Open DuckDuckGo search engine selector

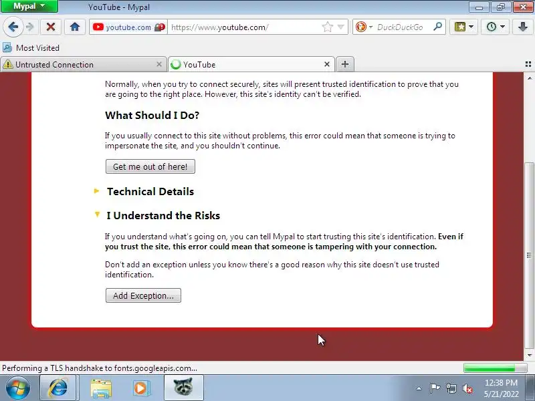coord(364,27)
